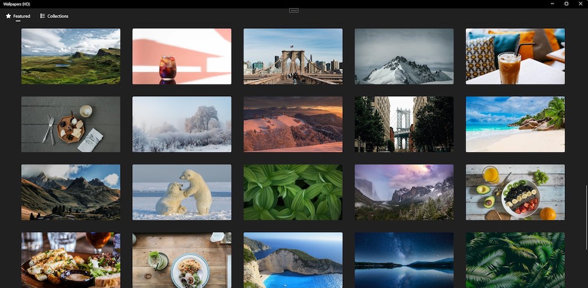The height and width of the screenshot is (288, 588).
Task: Select the Milky Way lake wallpaper
Action: tap(404, 260)
